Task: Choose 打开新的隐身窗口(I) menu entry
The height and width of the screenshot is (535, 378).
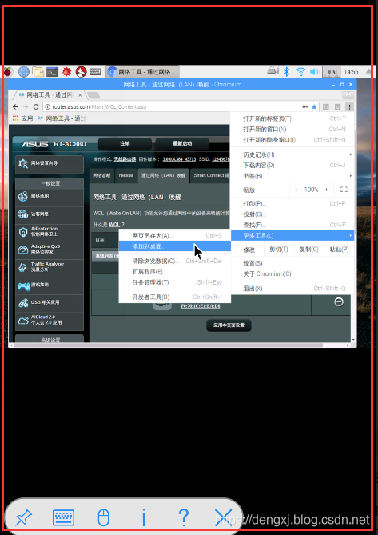Action: pyautogui.click(x=292, y=140)
